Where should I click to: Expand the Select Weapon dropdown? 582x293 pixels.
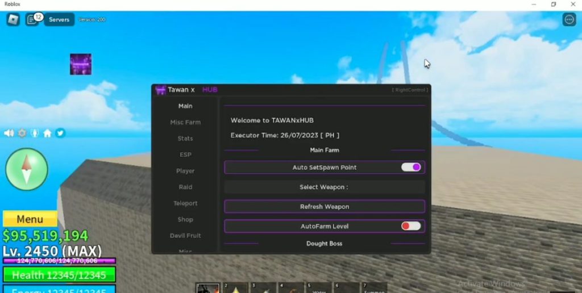[325, 187]
